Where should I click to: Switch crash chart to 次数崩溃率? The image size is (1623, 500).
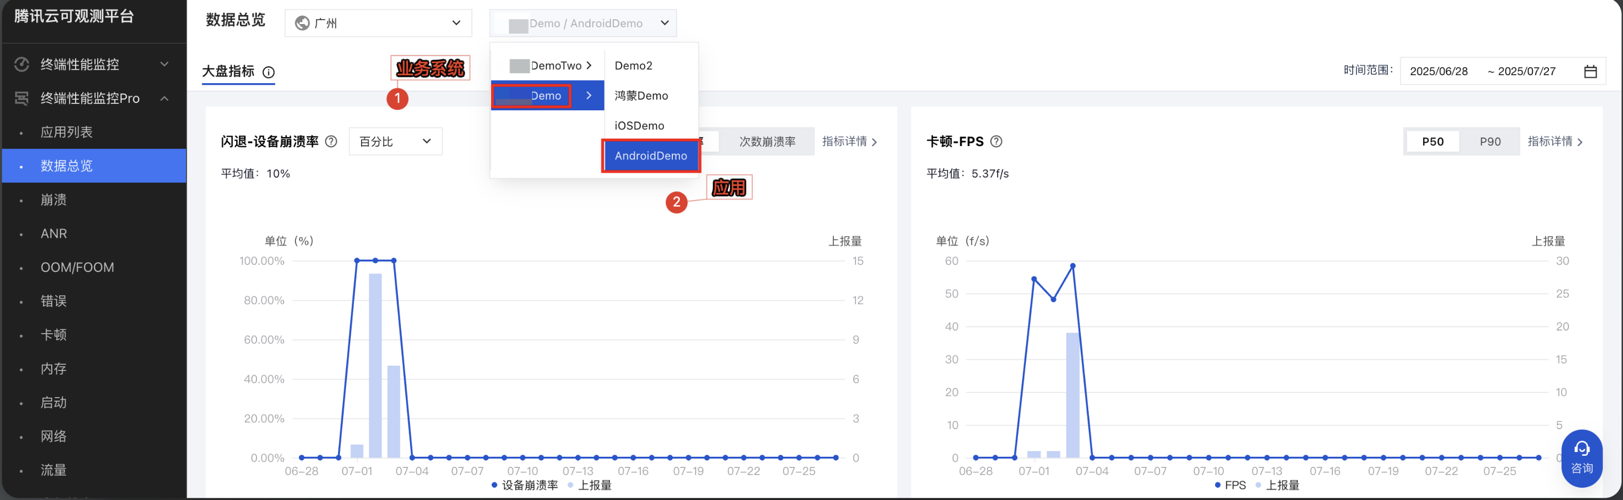tap(767, 141)
